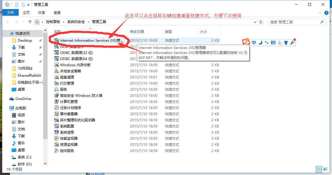
Task: Click the Sogou input method S logo
Action: [x=246, y=42]
